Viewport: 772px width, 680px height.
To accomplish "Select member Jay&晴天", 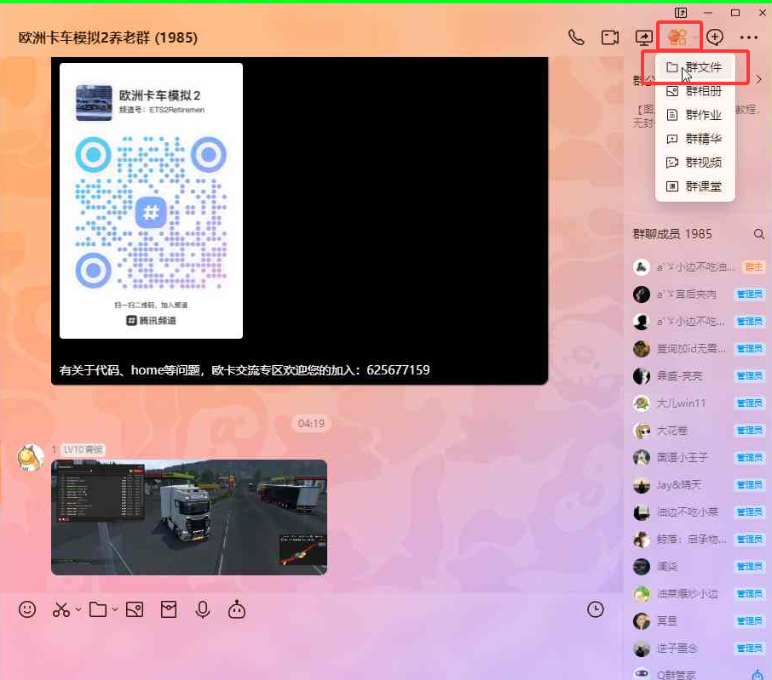I will click(698, 485).
